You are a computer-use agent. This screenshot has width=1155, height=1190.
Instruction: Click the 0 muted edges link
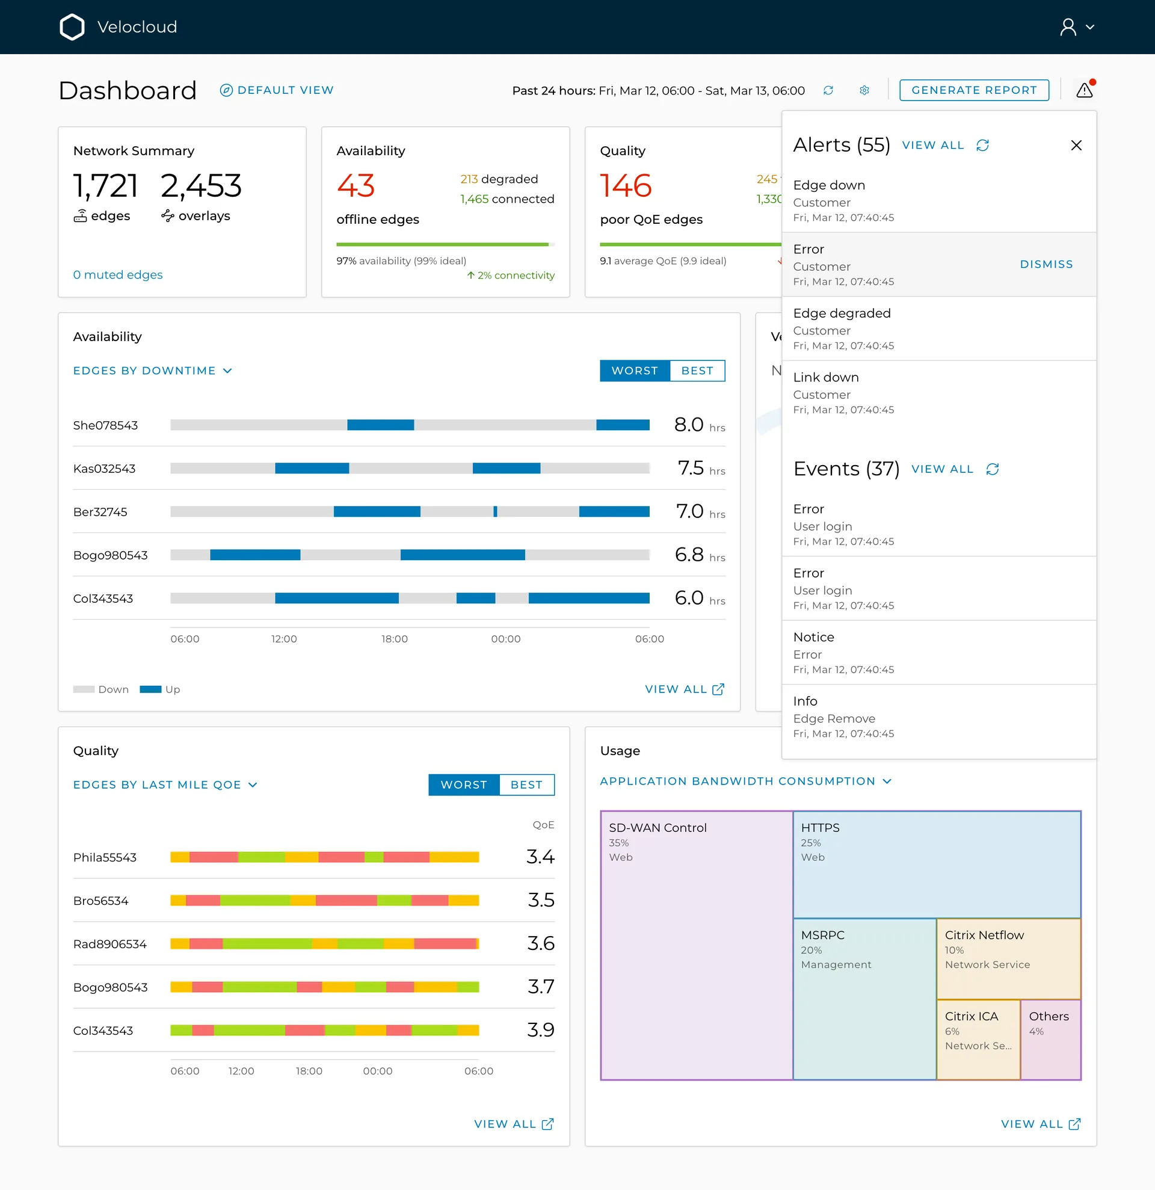[118, 274]
